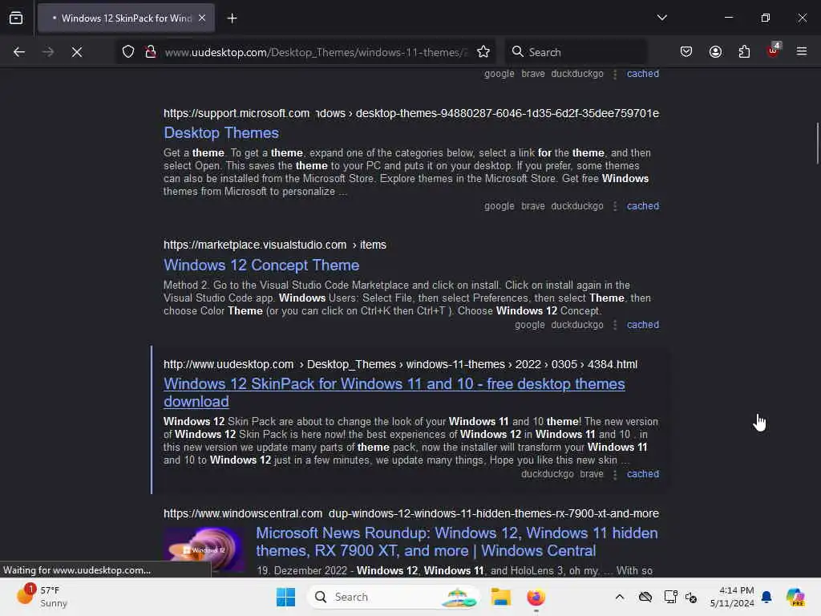Open the Extensions puzzle icon
The image size is (821, 616).
(744, 52)
